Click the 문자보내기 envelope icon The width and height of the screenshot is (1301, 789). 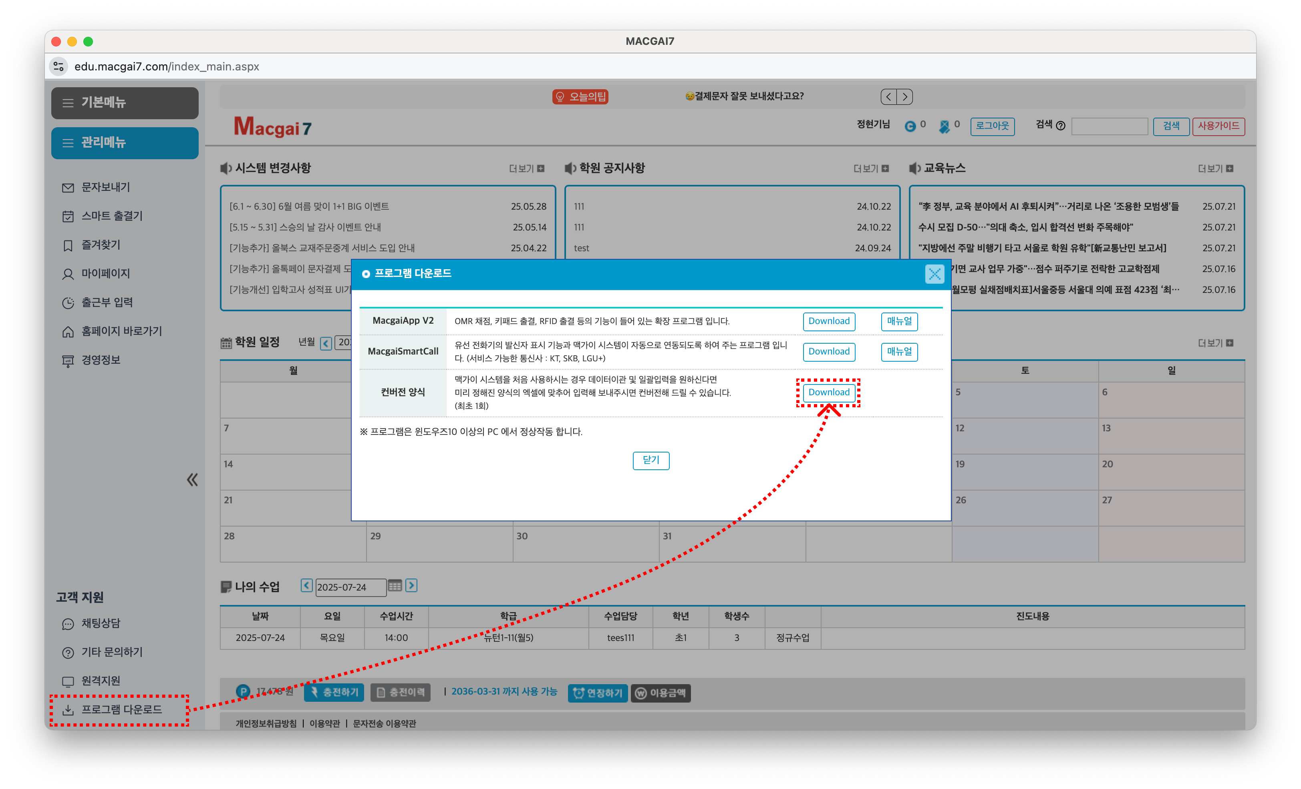[68, 188]
